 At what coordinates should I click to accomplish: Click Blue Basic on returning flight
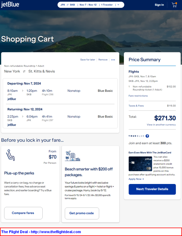[105, 117]
